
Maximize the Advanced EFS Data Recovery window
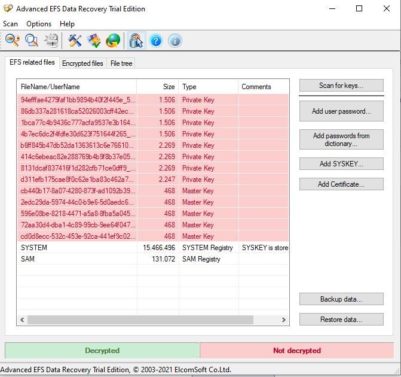tap(359, 8)
